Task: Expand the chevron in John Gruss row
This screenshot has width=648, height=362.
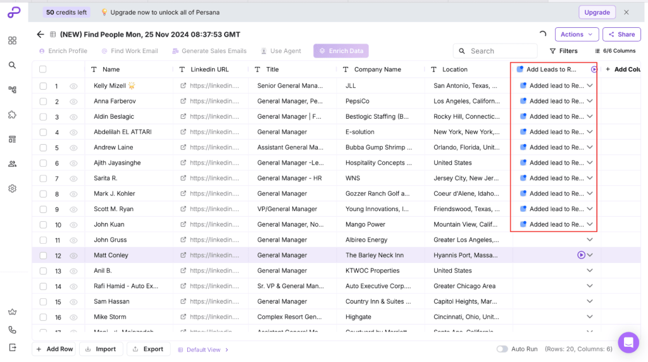Action: pos(590,240)
